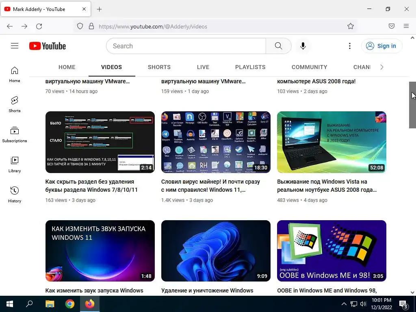Open the 2:14 hide partition video thumbnail
Screen dimensions: 416x312
click(100, 142)
